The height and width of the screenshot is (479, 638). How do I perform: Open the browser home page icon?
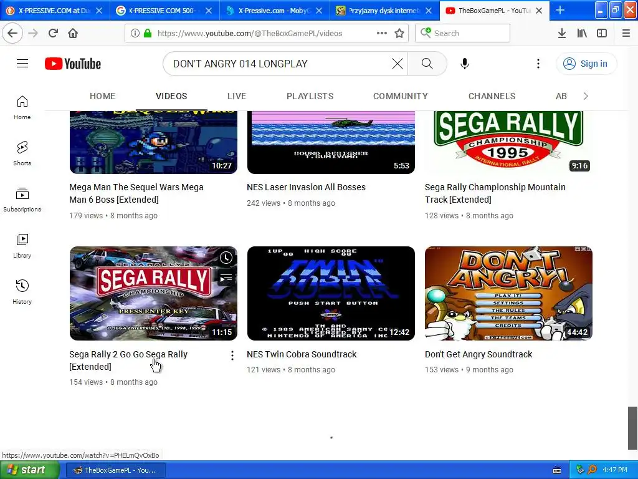click(73, 33)
